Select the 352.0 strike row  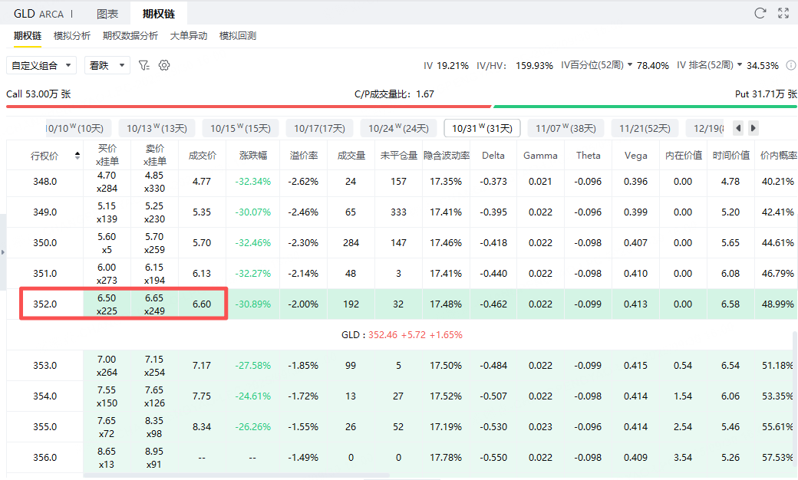tap(402, 304)
